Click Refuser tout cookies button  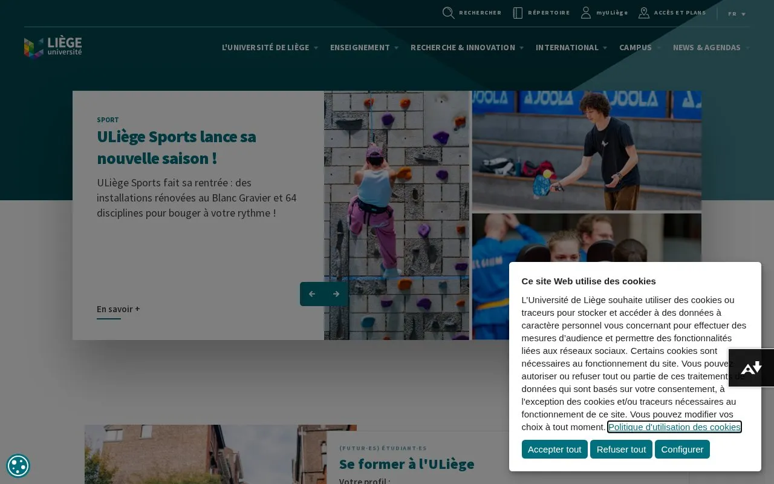(x=621, y=450)
